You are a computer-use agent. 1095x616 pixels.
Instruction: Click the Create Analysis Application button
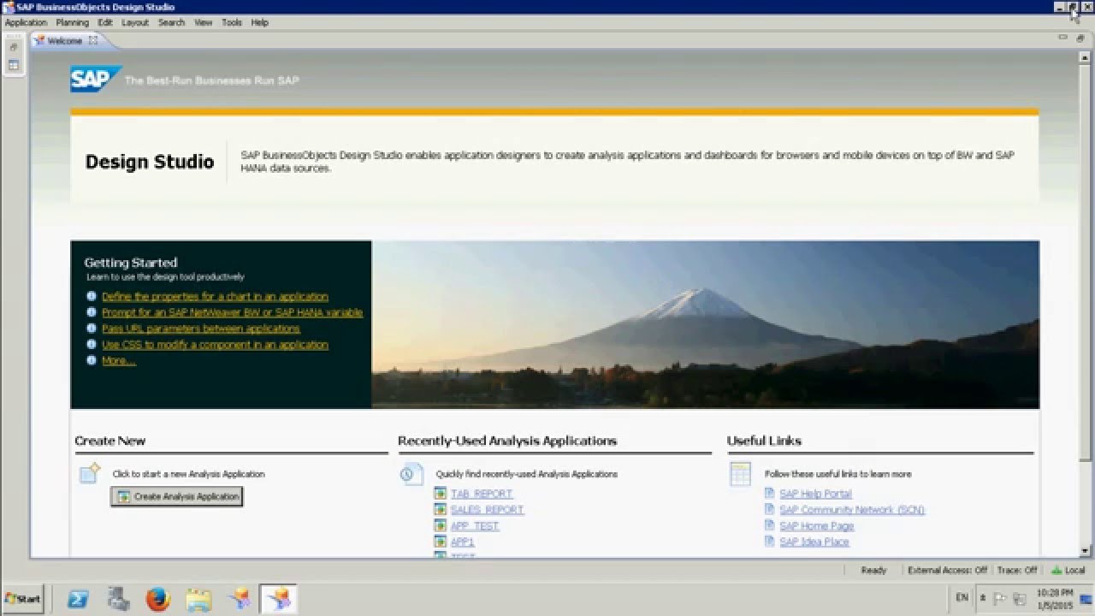click(x=177, y=496)
